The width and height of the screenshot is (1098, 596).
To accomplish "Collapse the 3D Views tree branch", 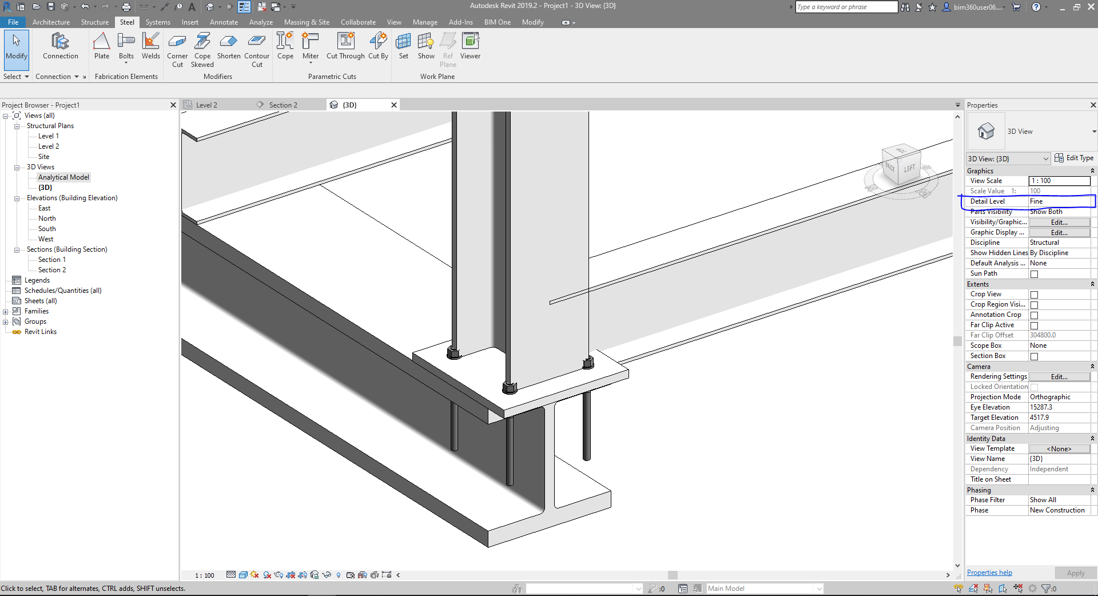I will [17, 167].
